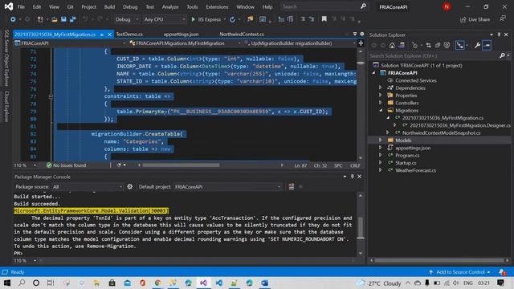This screenshot has width=514, height=289.
Task: Open notifications bell in status bar
Action: pos(502,272)
